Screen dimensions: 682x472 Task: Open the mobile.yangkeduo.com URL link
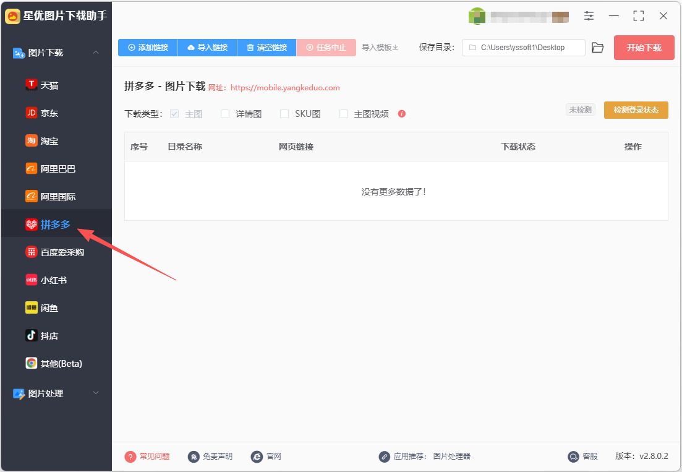point(285,87)
